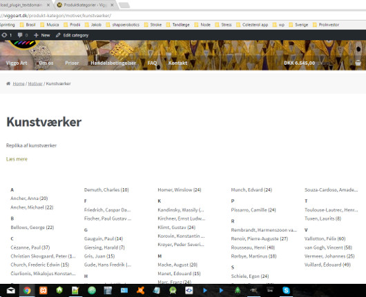
Task: Open the Sverige bookmark folder
Action: pos(298,25)
